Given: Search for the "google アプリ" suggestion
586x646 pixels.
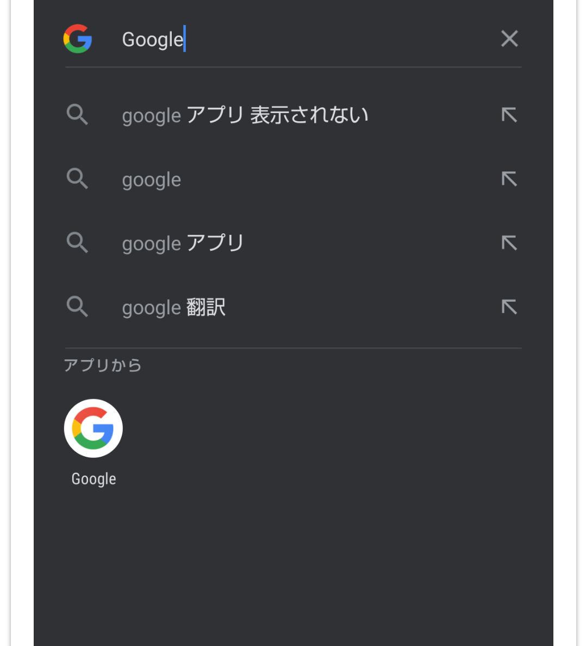Looking at the screenshot, I should click(x=183, y=243).
